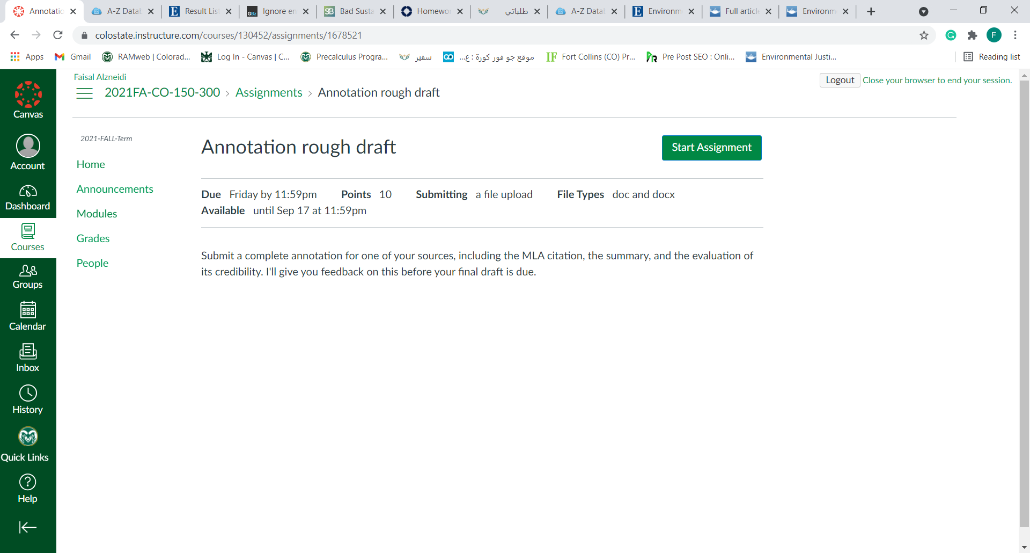Click the page vertical scrollbar
The image size is (1030, 553).
pyautogui.click(x=1024, y=303)
